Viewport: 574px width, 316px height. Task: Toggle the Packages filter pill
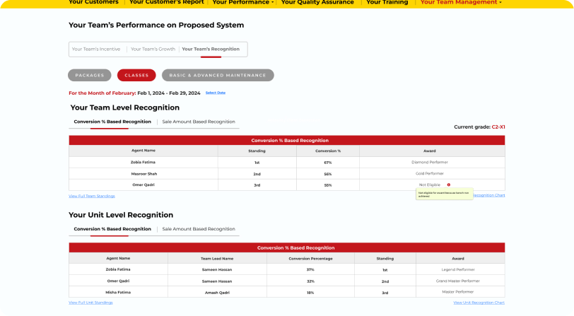(89, 75)
